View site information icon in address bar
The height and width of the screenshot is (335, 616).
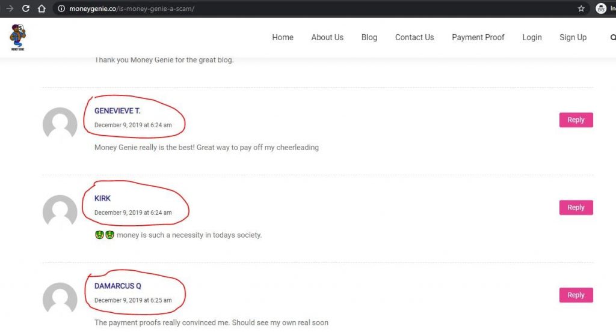tap(61, 8)
